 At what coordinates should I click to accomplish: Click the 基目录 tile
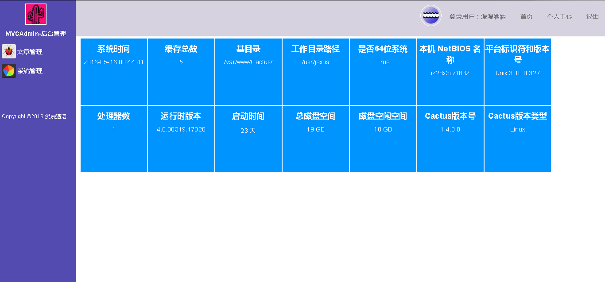tap(248, 72)
